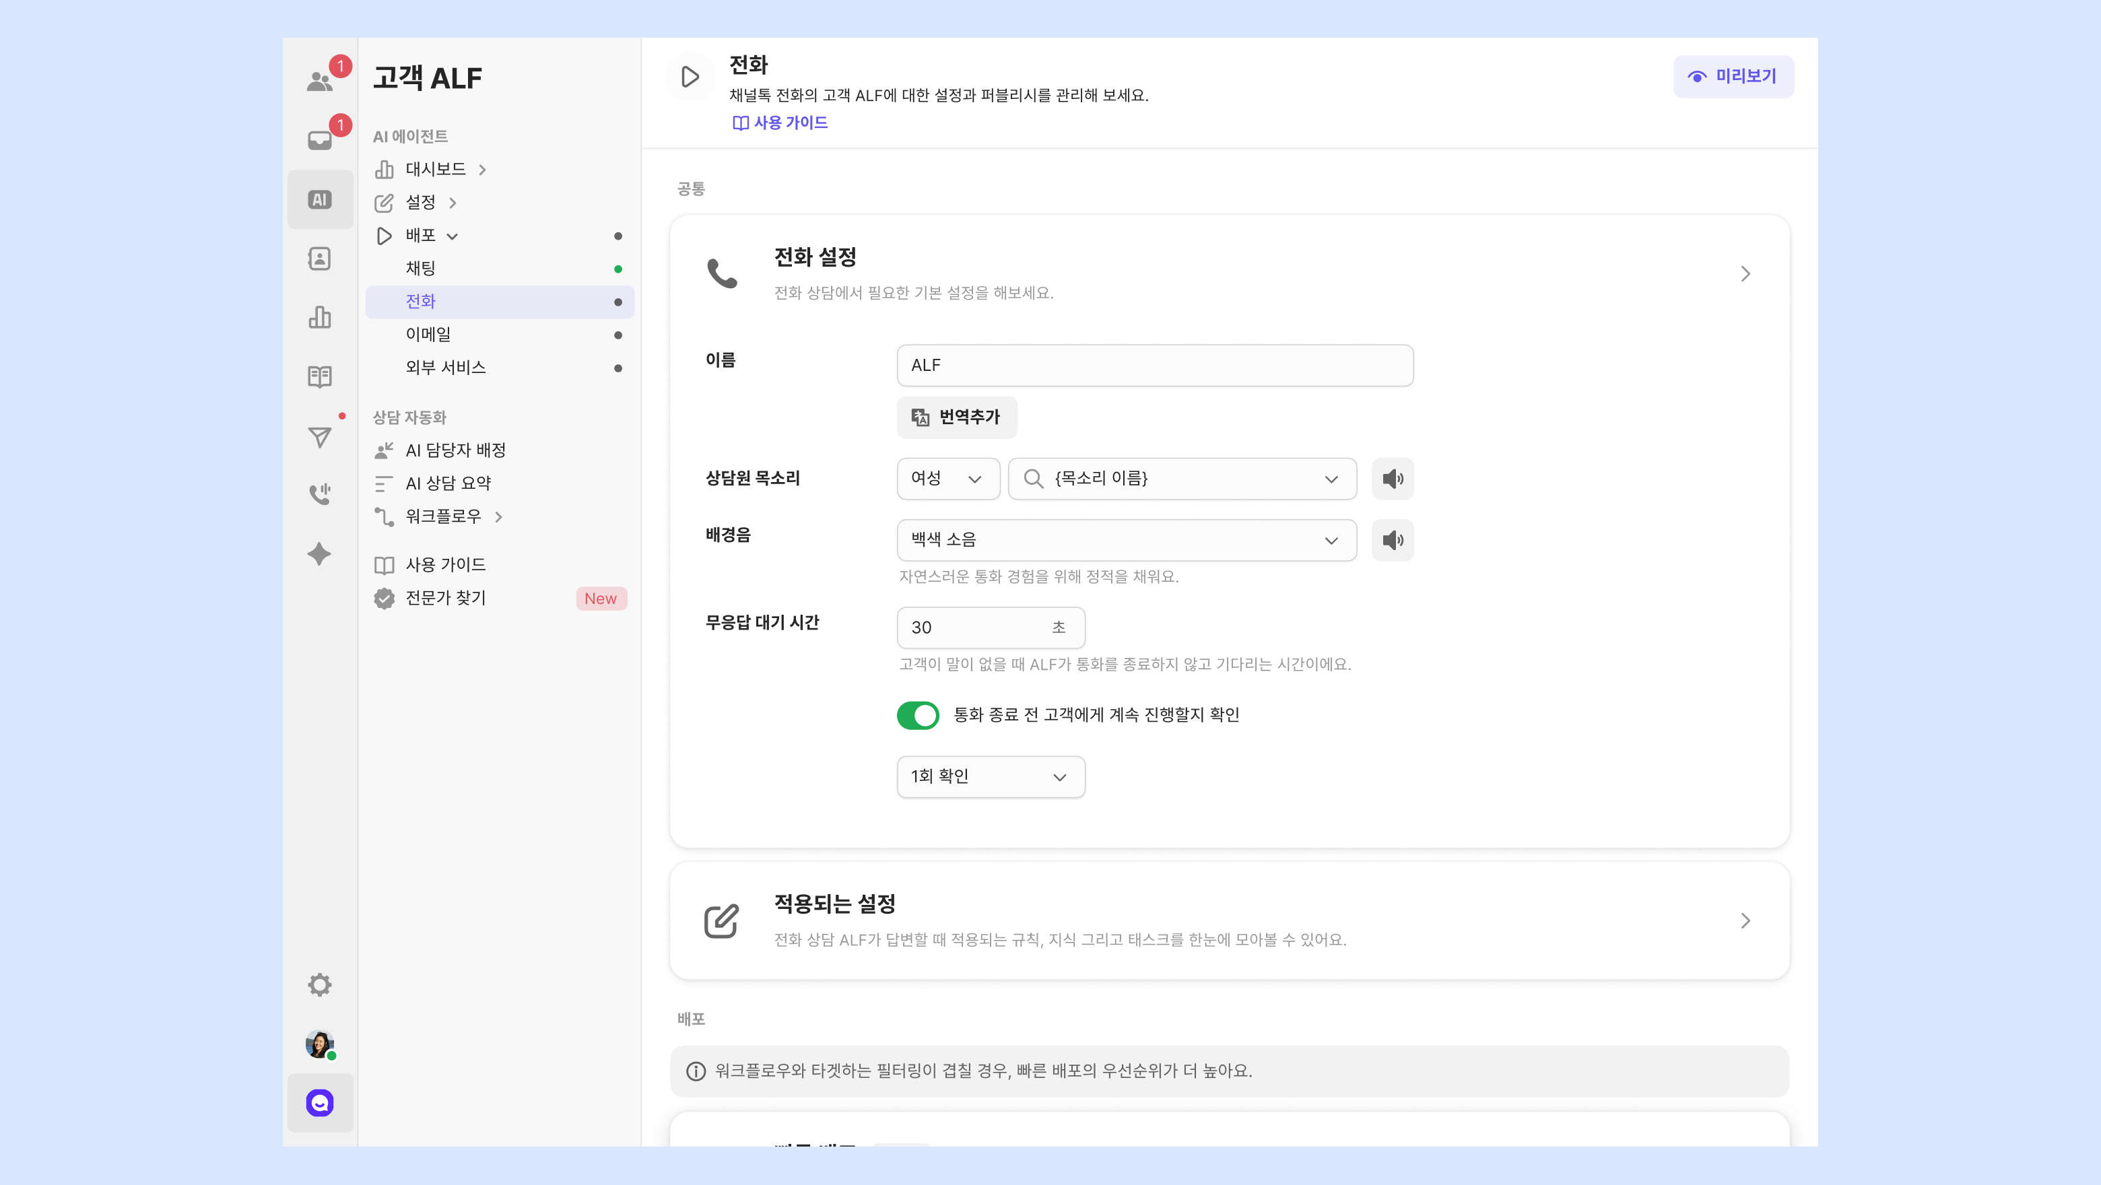This screenshot has height=1185, width=2101.
Task: Open the 여성 gender dropdown
Action: tap(947, 479)
